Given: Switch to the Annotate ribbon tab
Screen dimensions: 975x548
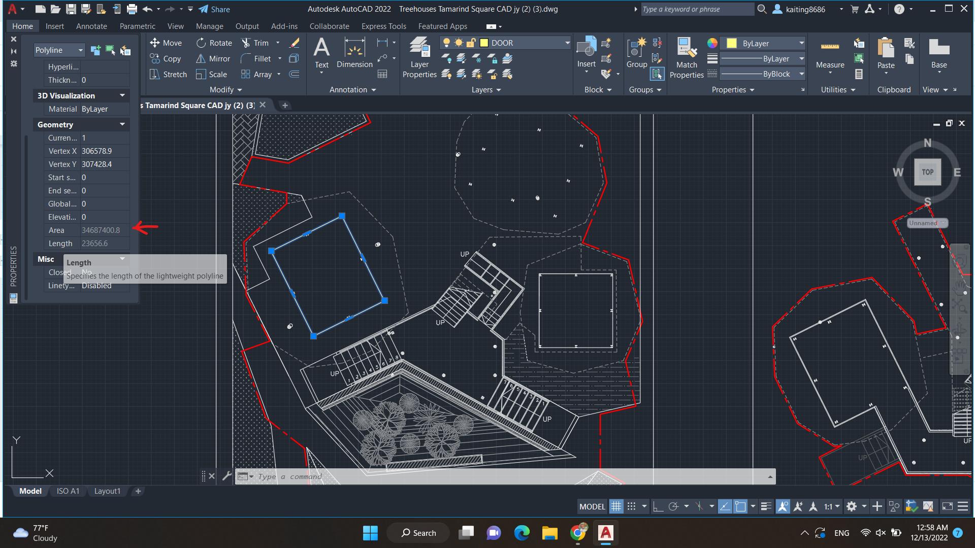Looking at the screenshot, I should (x=91, y=26).
